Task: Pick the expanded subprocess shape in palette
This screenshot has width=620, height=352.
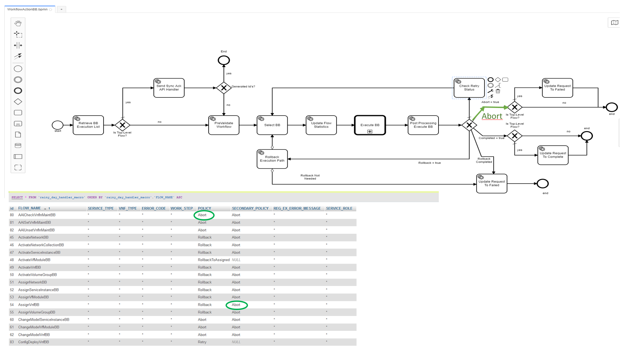Action: (18, 123)
